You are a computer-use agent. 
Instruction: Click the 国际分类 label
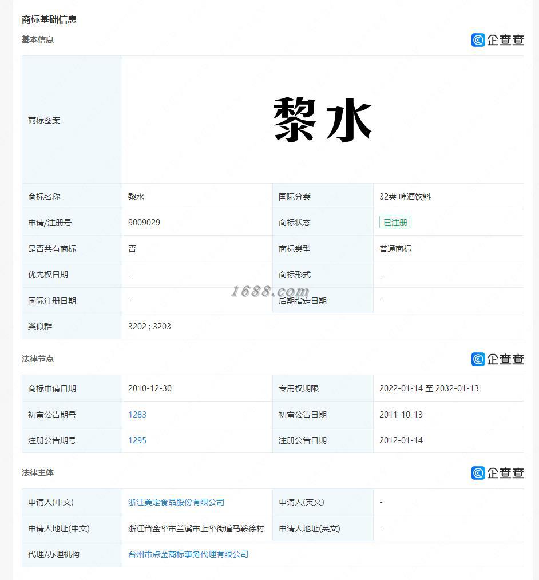tap(295, 197)
